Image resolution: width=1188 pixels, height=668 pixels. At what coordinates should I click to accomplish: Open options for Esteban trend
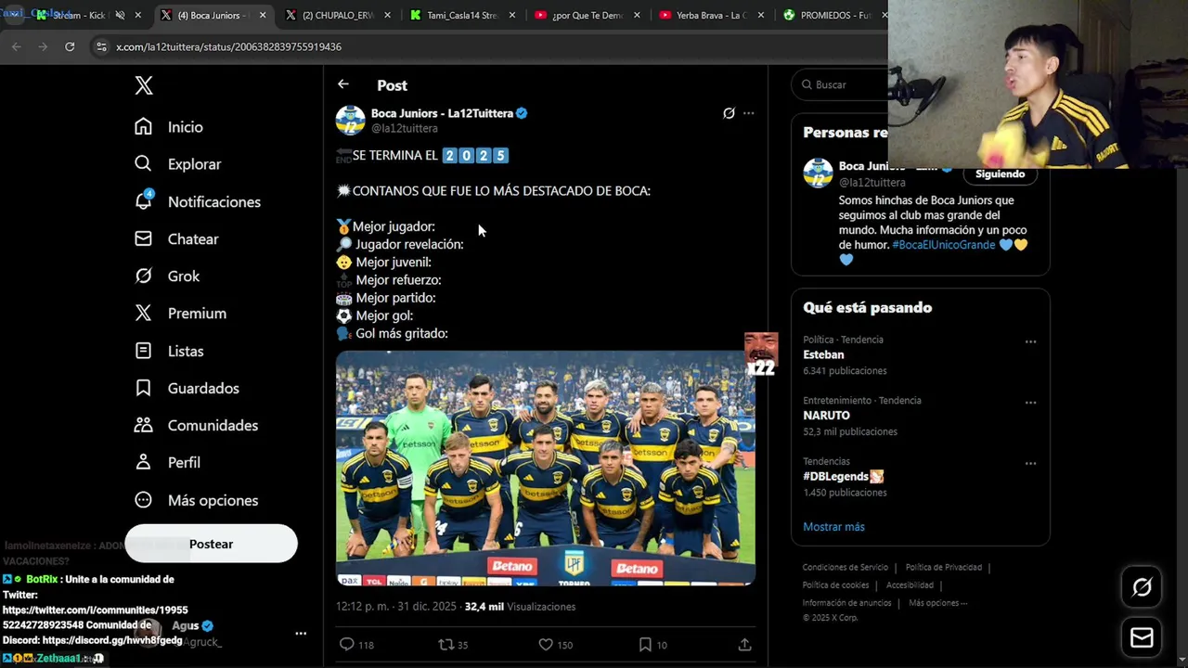tap(1030, 341)
